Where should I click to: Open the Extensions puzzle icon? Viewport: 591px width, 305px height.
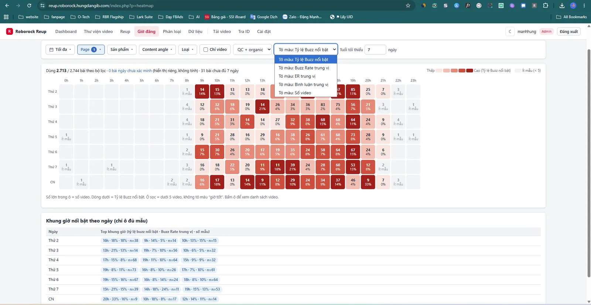[x=546, y=6]
